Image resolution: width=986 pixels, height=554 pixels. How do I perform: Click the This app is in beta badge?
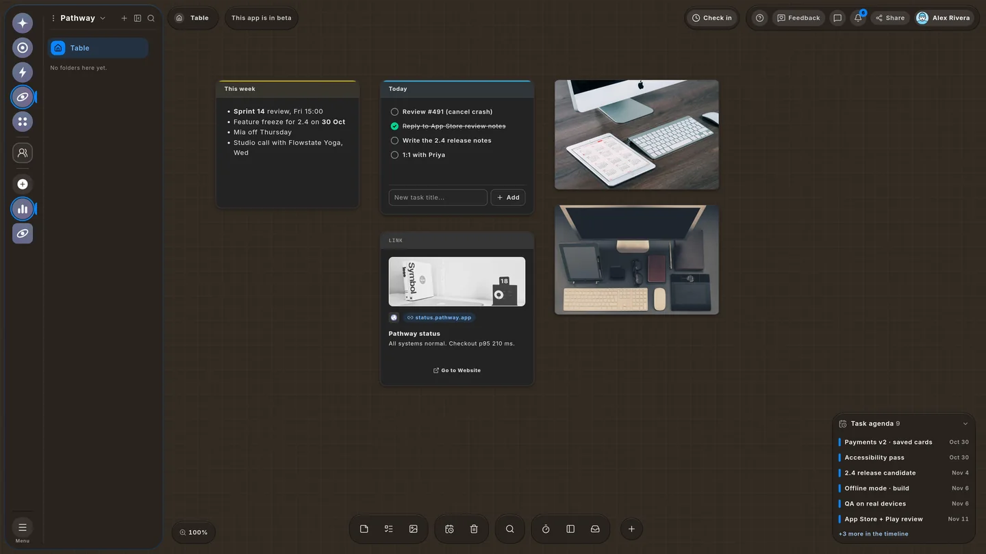pyautogui.click(x=262, y=18)
